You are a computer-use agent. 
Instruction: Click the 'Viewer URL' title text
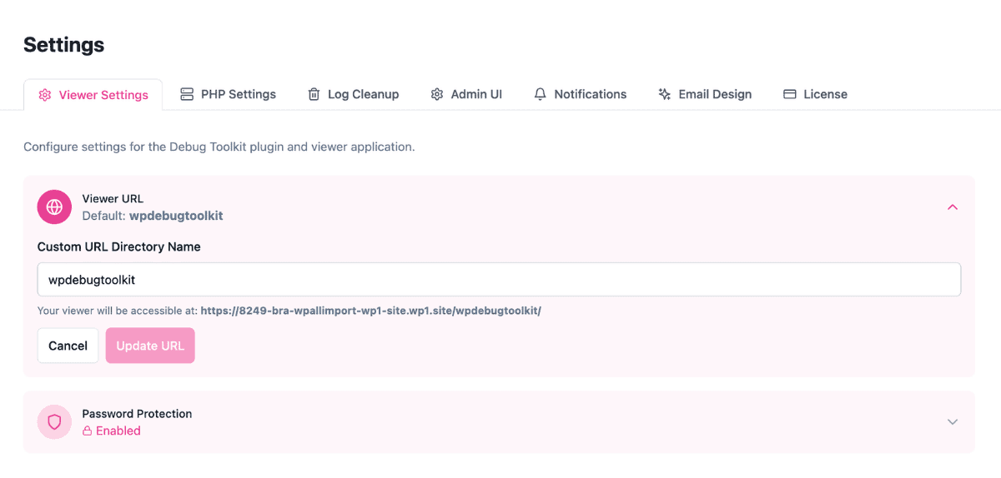[113, 199]
